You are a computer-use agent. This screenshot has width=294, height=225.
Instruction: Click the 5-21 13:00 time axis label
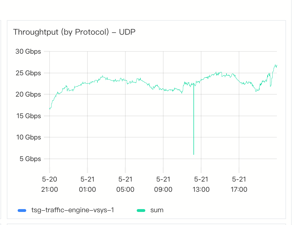coord(201,184)
